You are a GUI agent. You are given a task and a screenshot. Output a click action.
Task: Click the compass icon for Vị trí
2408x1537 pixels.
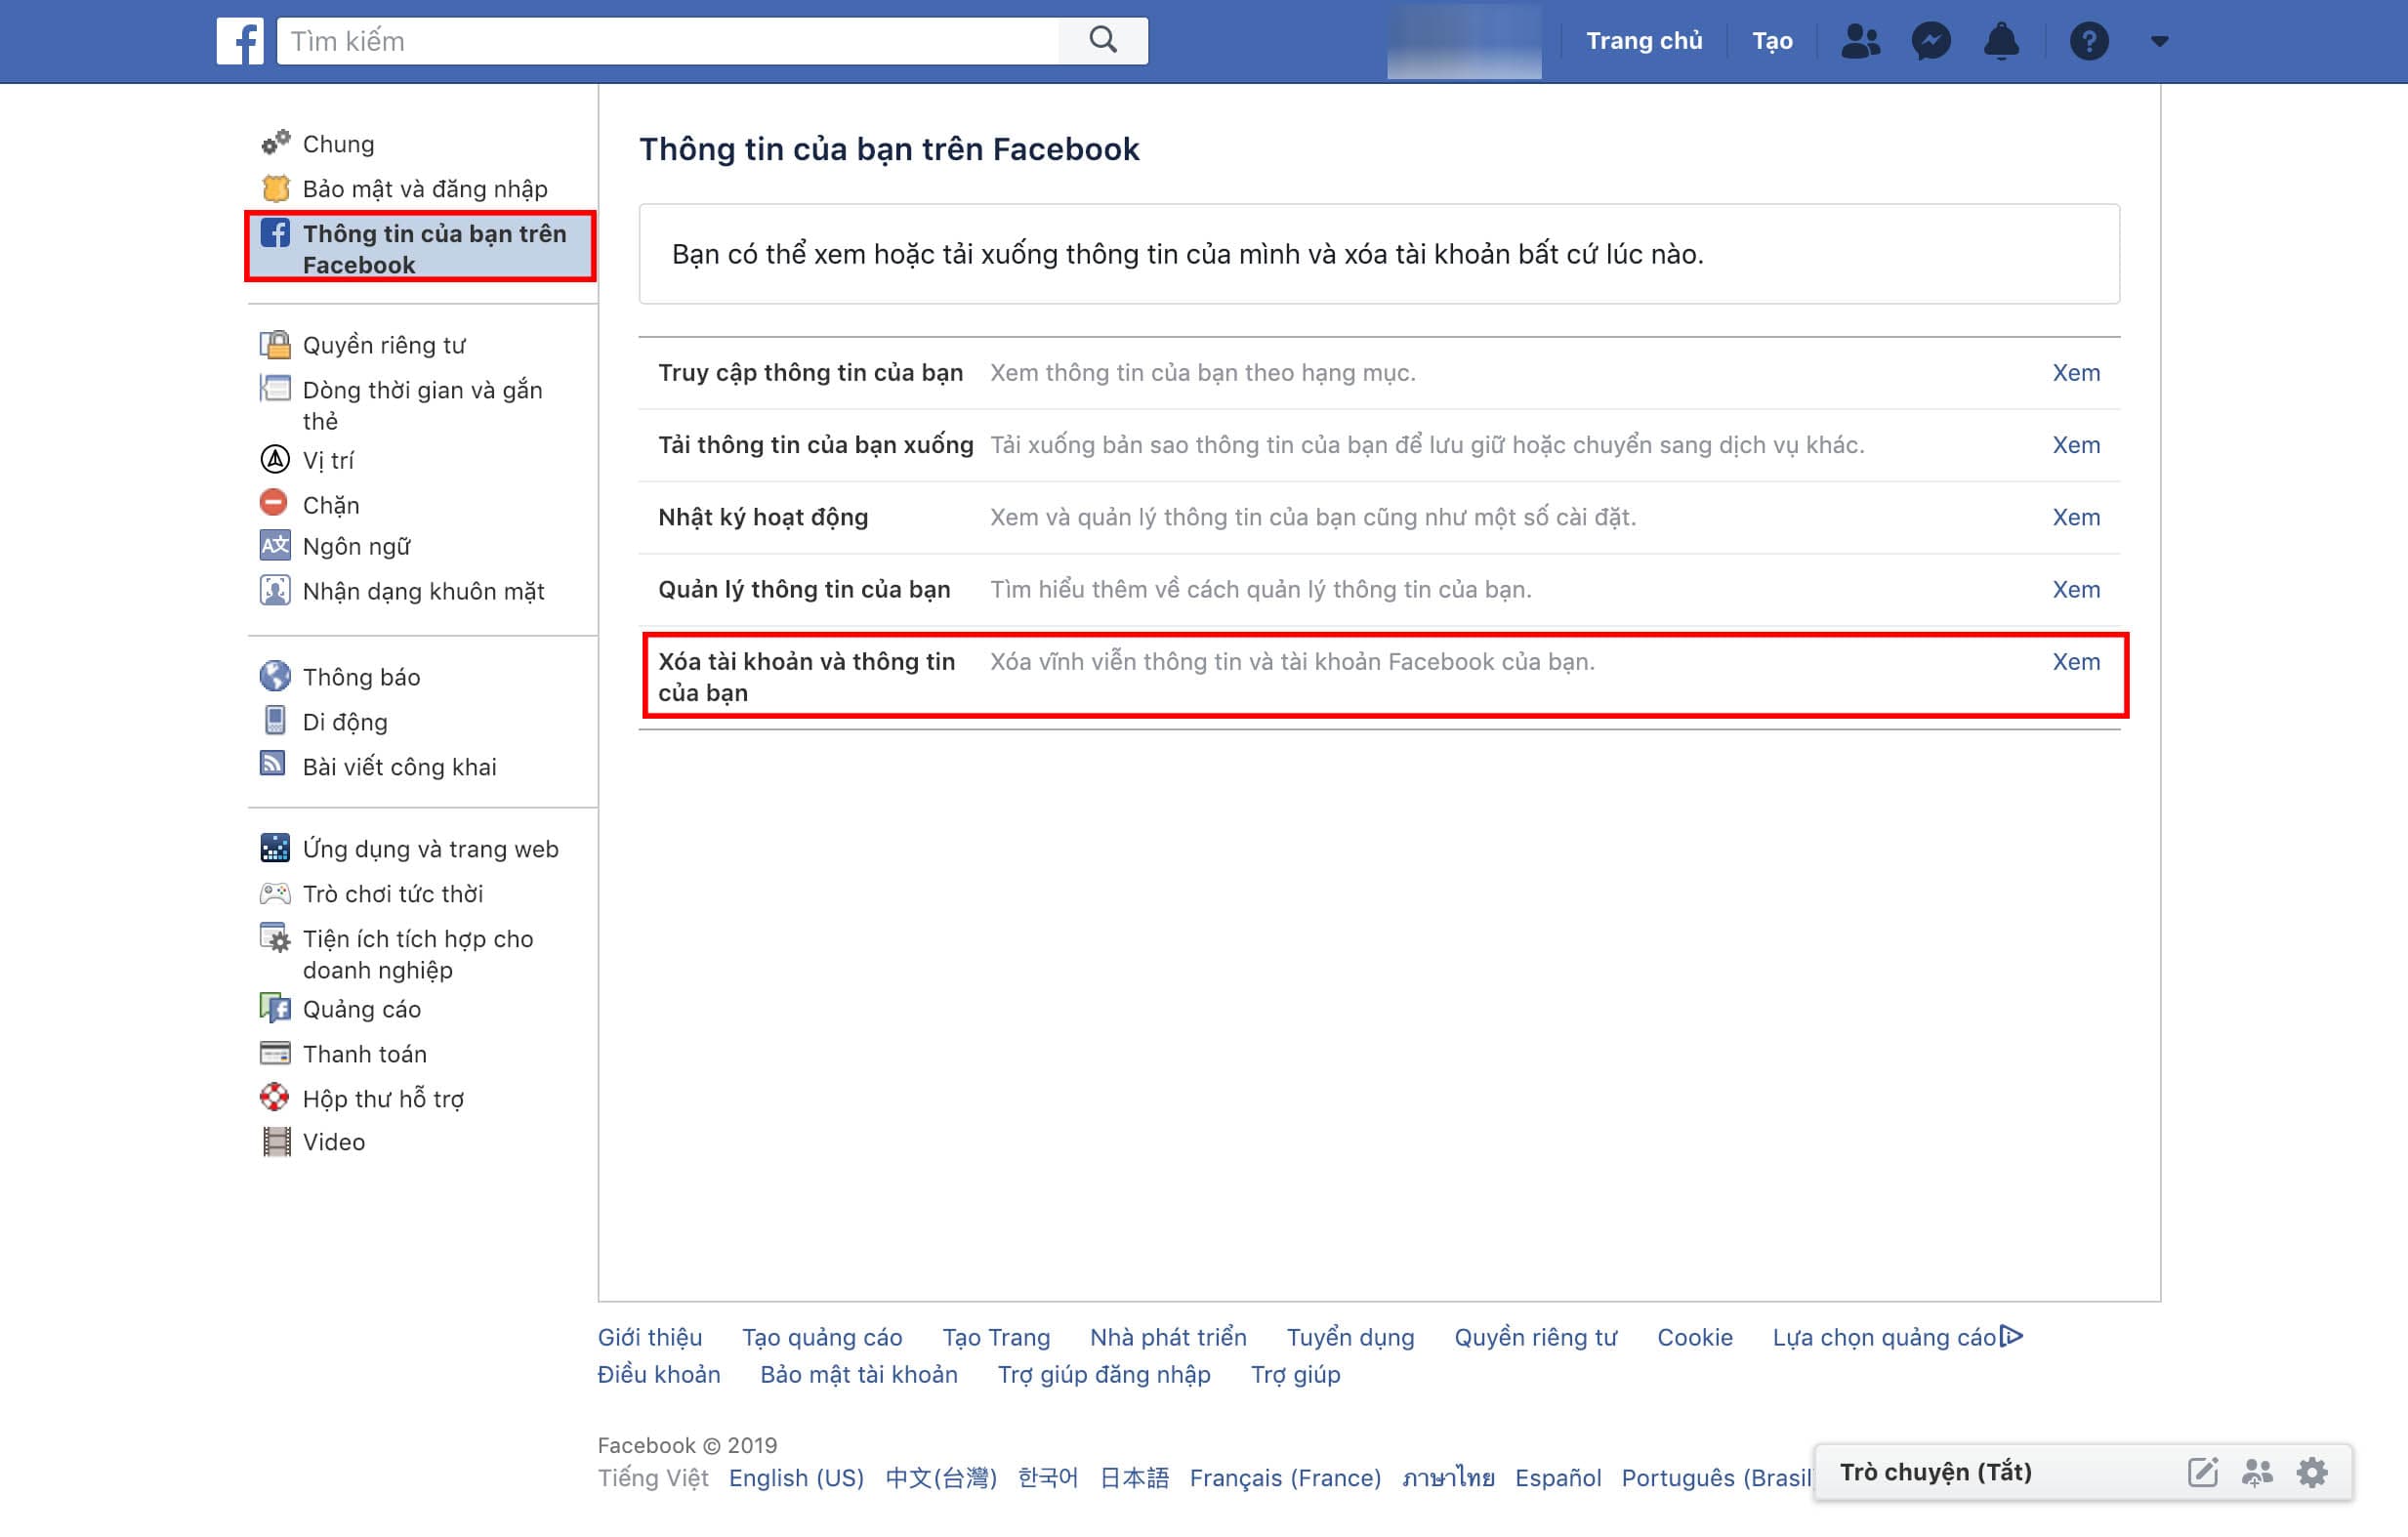tap(275, 459)
